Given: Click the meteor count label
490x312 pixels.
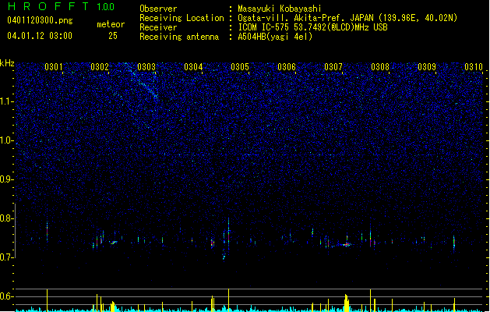Looking at the screenshot, I should coord(111,24).
